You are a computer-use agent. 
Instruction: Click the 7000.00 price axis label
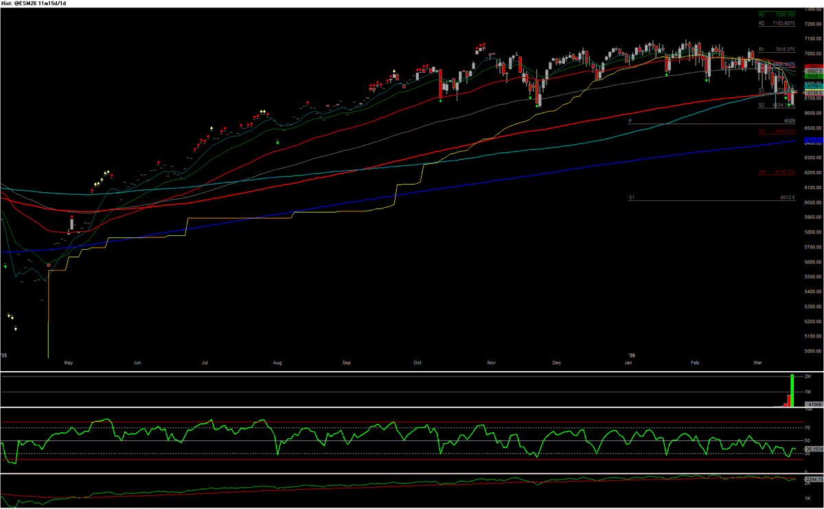[813, 54]
